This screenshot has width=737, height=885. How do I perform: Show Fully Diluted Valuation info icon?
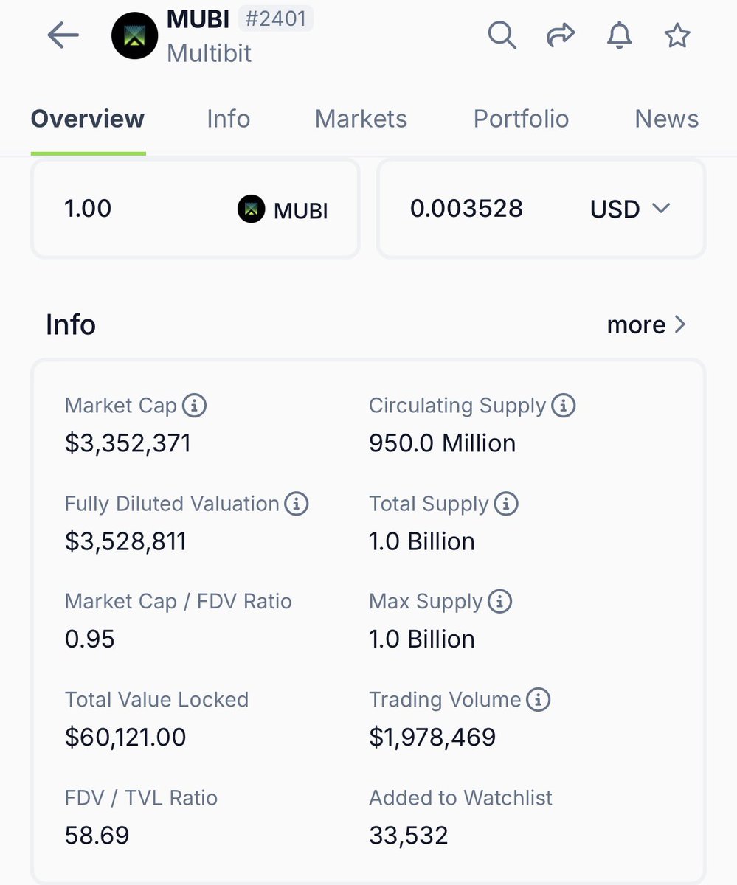[296, 504]
